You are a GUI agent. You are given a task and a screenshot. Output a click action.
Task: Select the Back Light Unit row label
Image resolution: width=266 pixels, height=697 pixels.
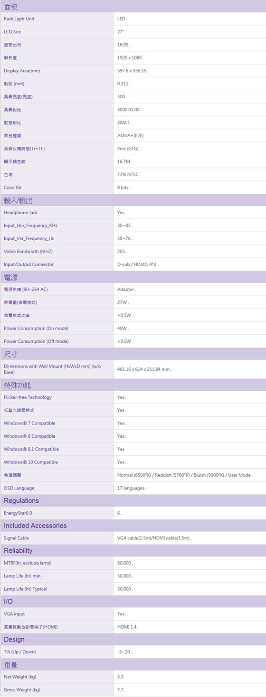coord(19,19)
